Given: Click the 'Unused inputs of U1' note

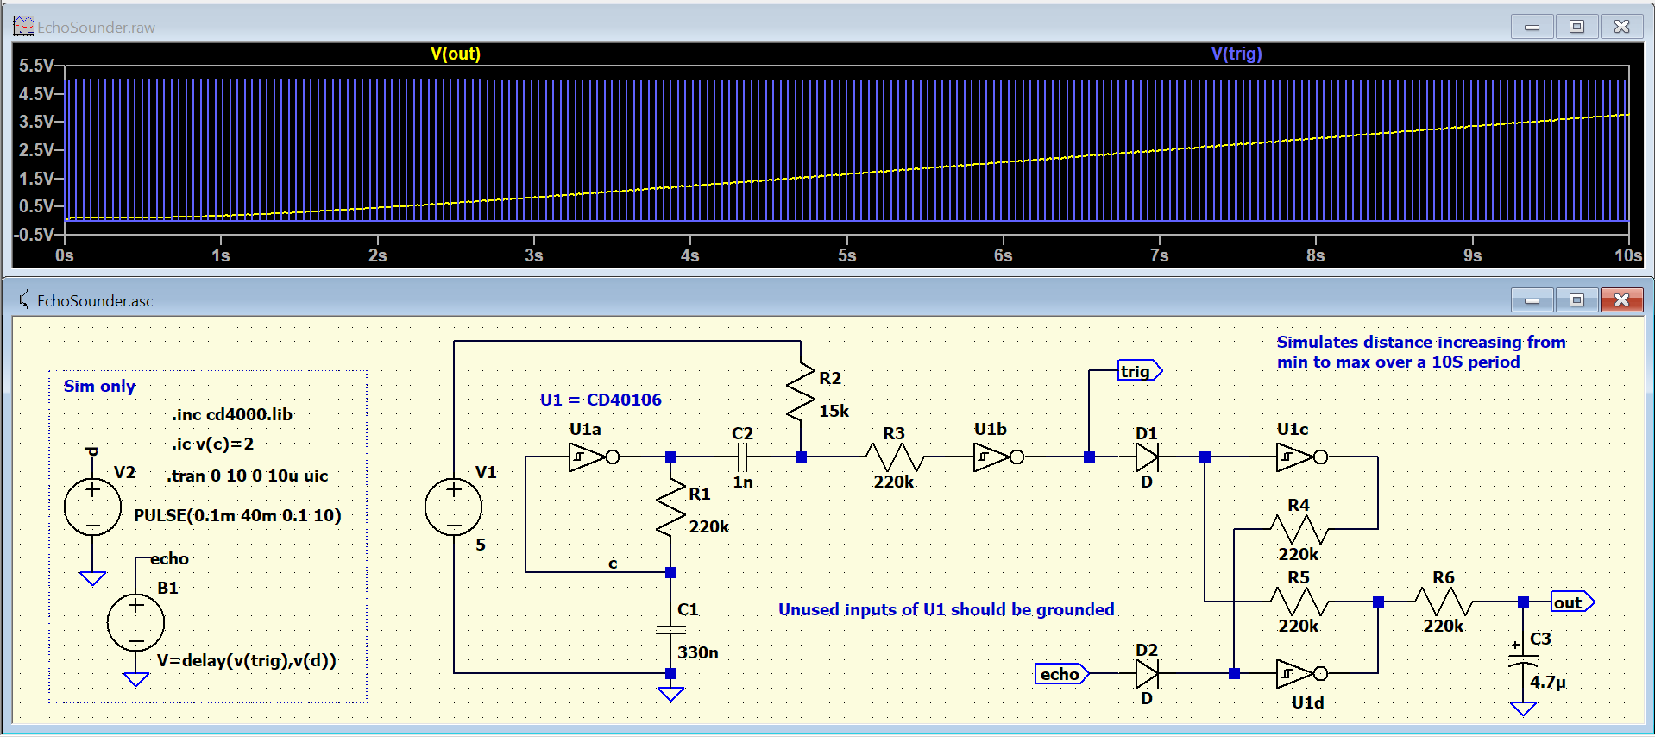Looking at the screenshot, I should 946,609.
